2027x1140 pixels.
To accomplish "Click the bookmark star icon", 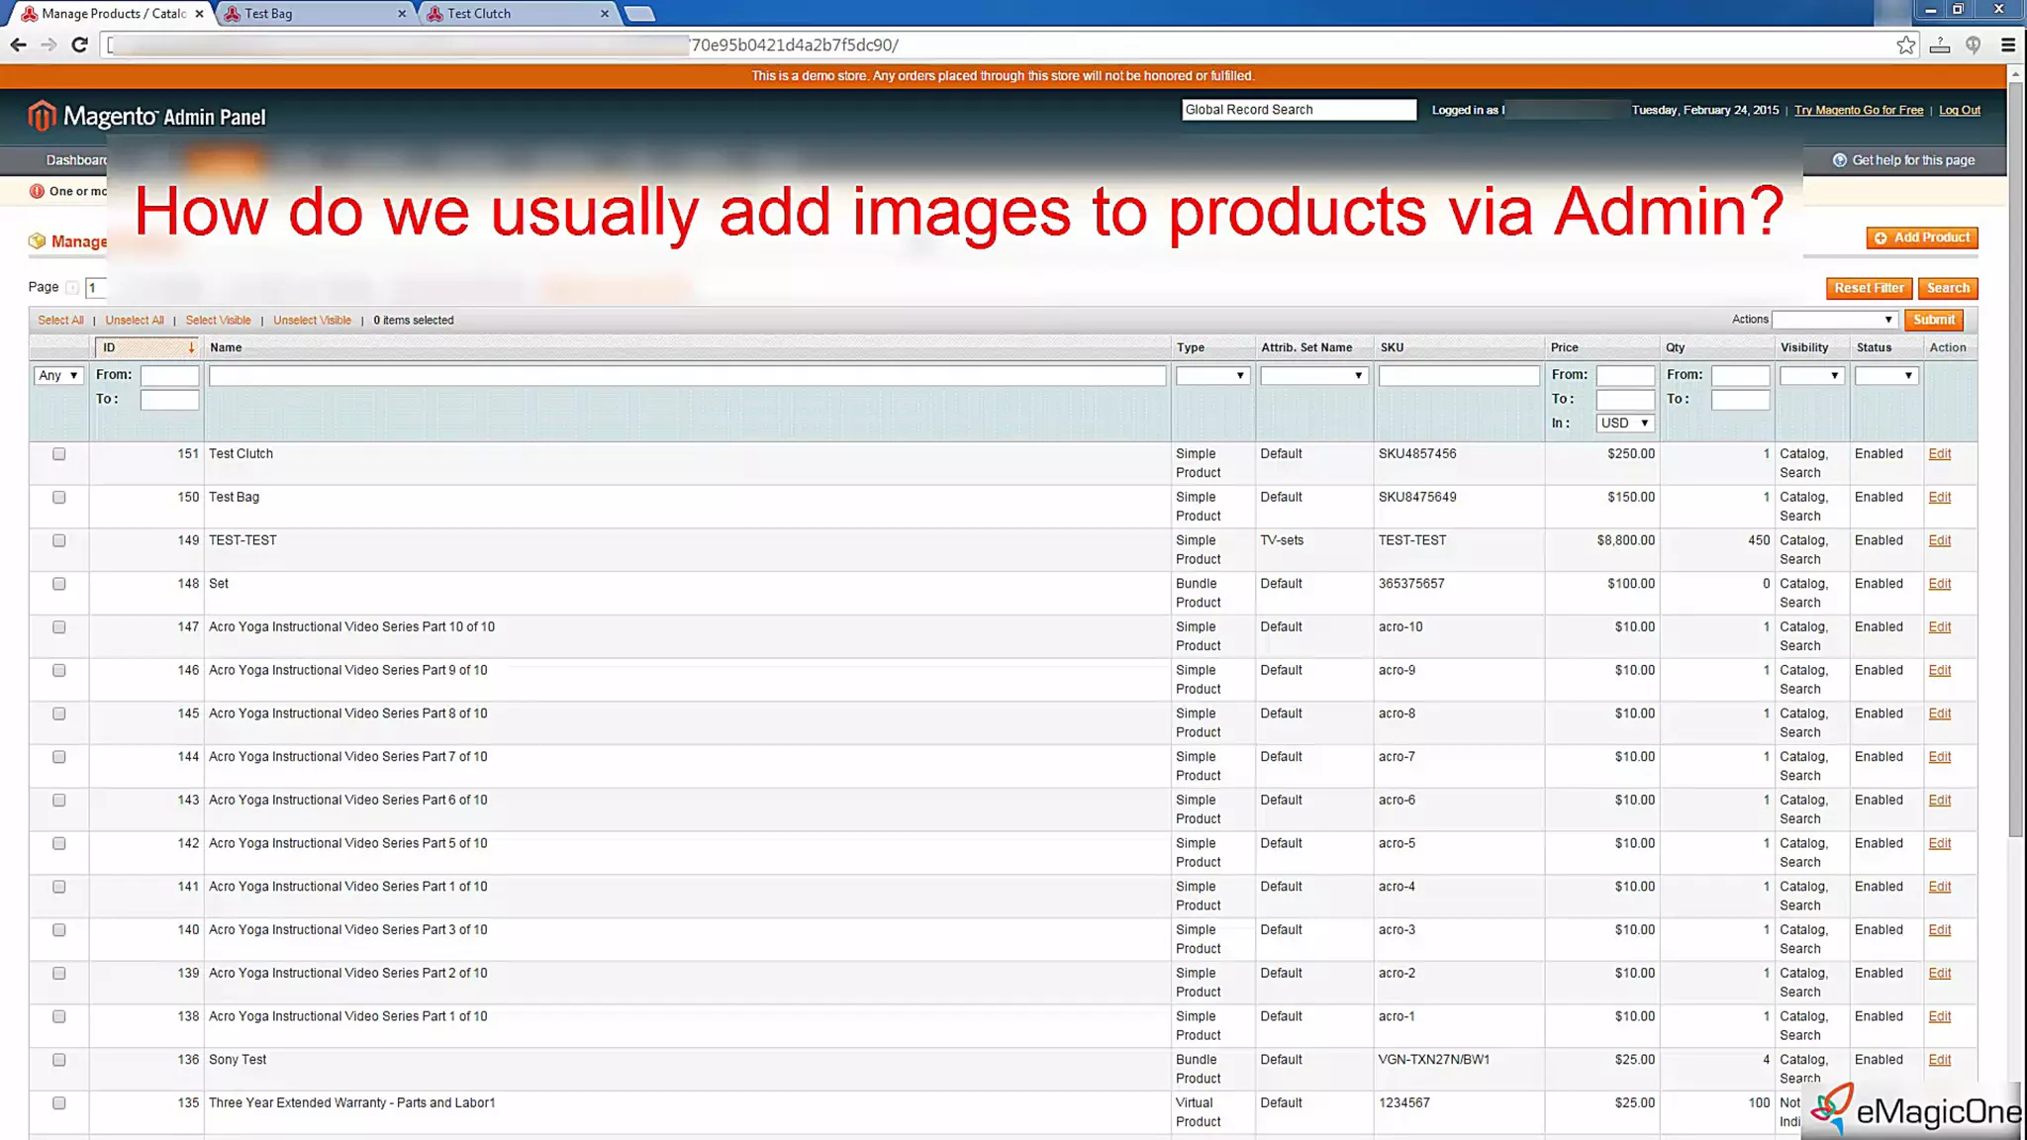I will [1905, 45].
